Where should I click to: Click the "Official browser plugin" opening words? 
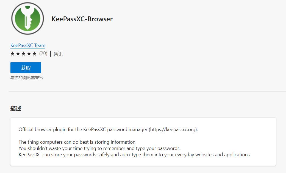(x=41, y=129)
